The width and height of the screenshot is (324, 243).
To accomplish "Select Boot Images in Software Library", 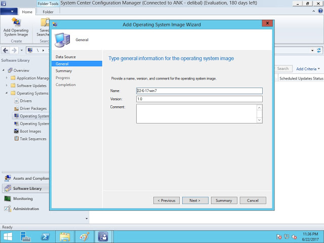I will click(30, 131).
